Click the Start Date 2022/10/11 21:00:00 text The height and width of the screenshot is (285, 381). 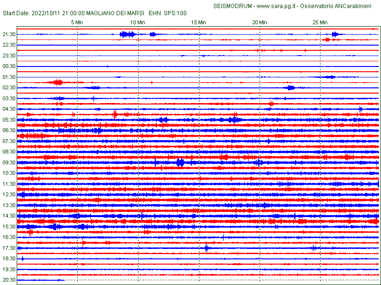44,13
